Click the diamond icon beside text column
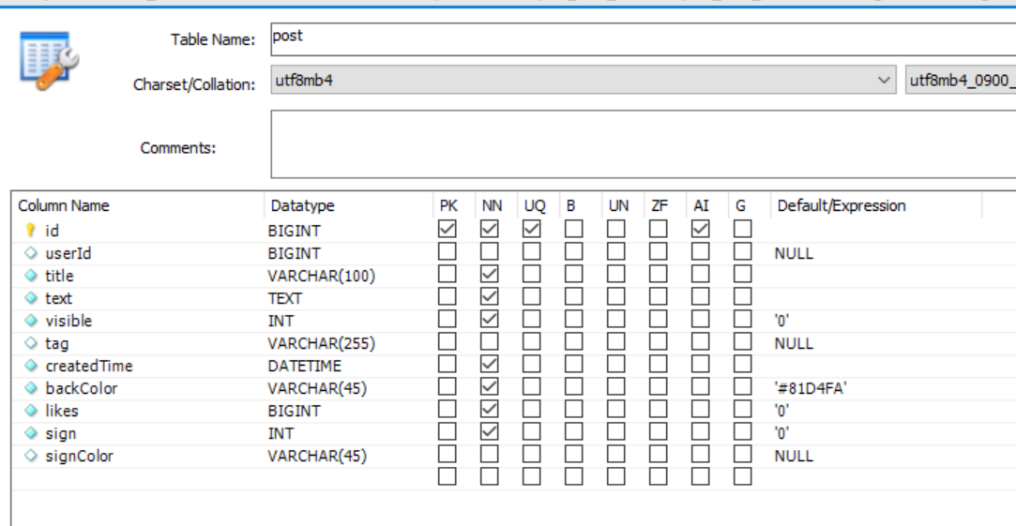1016x526 pixels. coord(30,298)
